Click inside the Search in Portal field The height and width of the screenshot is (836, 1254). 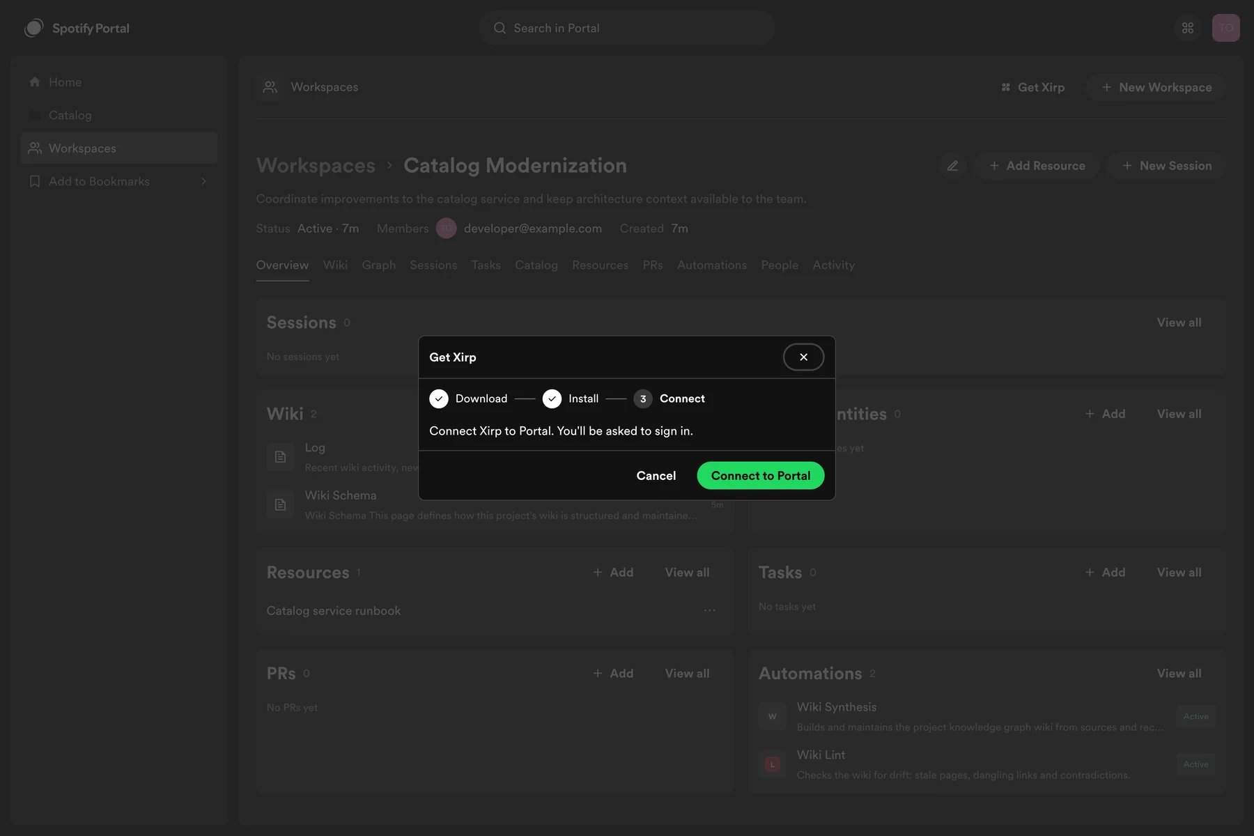[x=626, y=28]
